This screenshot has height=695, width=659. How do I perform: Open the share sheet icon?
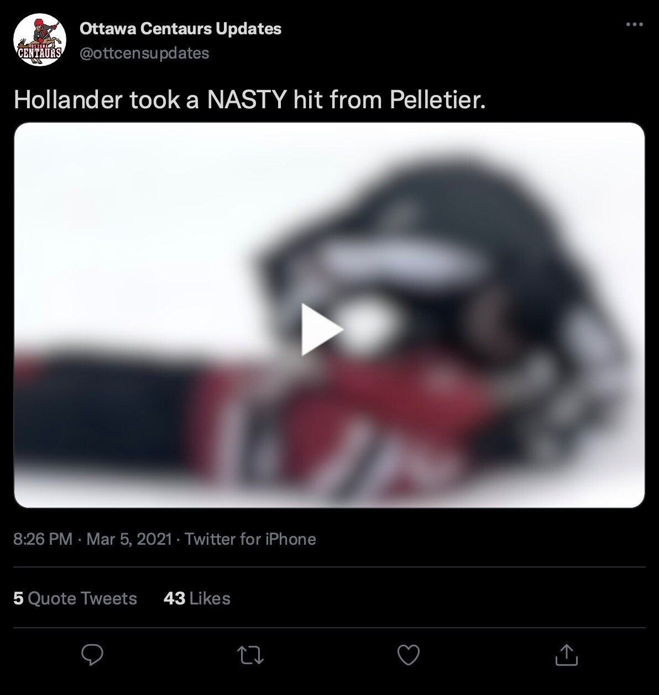coord(567,655)
